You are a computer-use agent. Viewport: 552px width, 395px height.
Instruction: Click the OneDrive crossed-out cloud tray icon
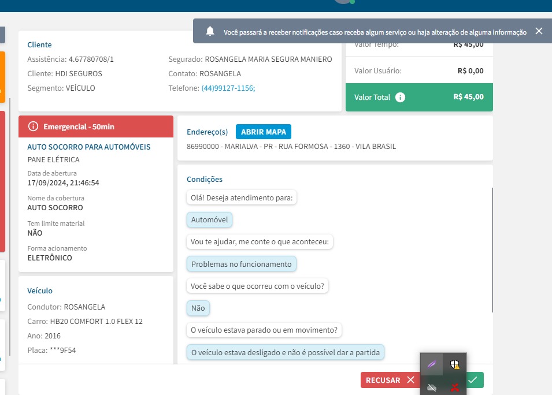click(x=432, y=387)
